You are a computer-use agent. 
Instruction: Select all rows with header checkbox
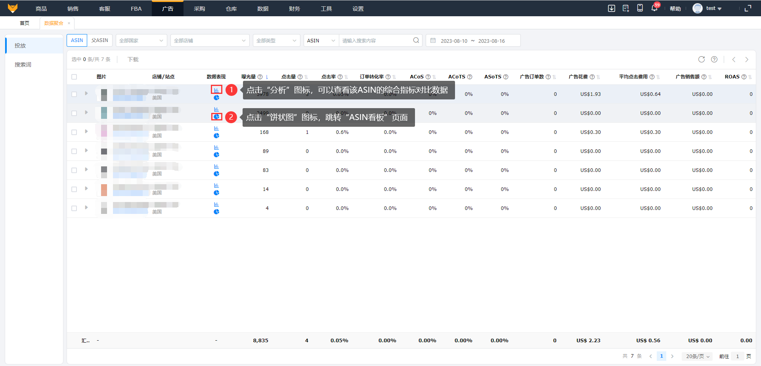click(x=74, y=77)
